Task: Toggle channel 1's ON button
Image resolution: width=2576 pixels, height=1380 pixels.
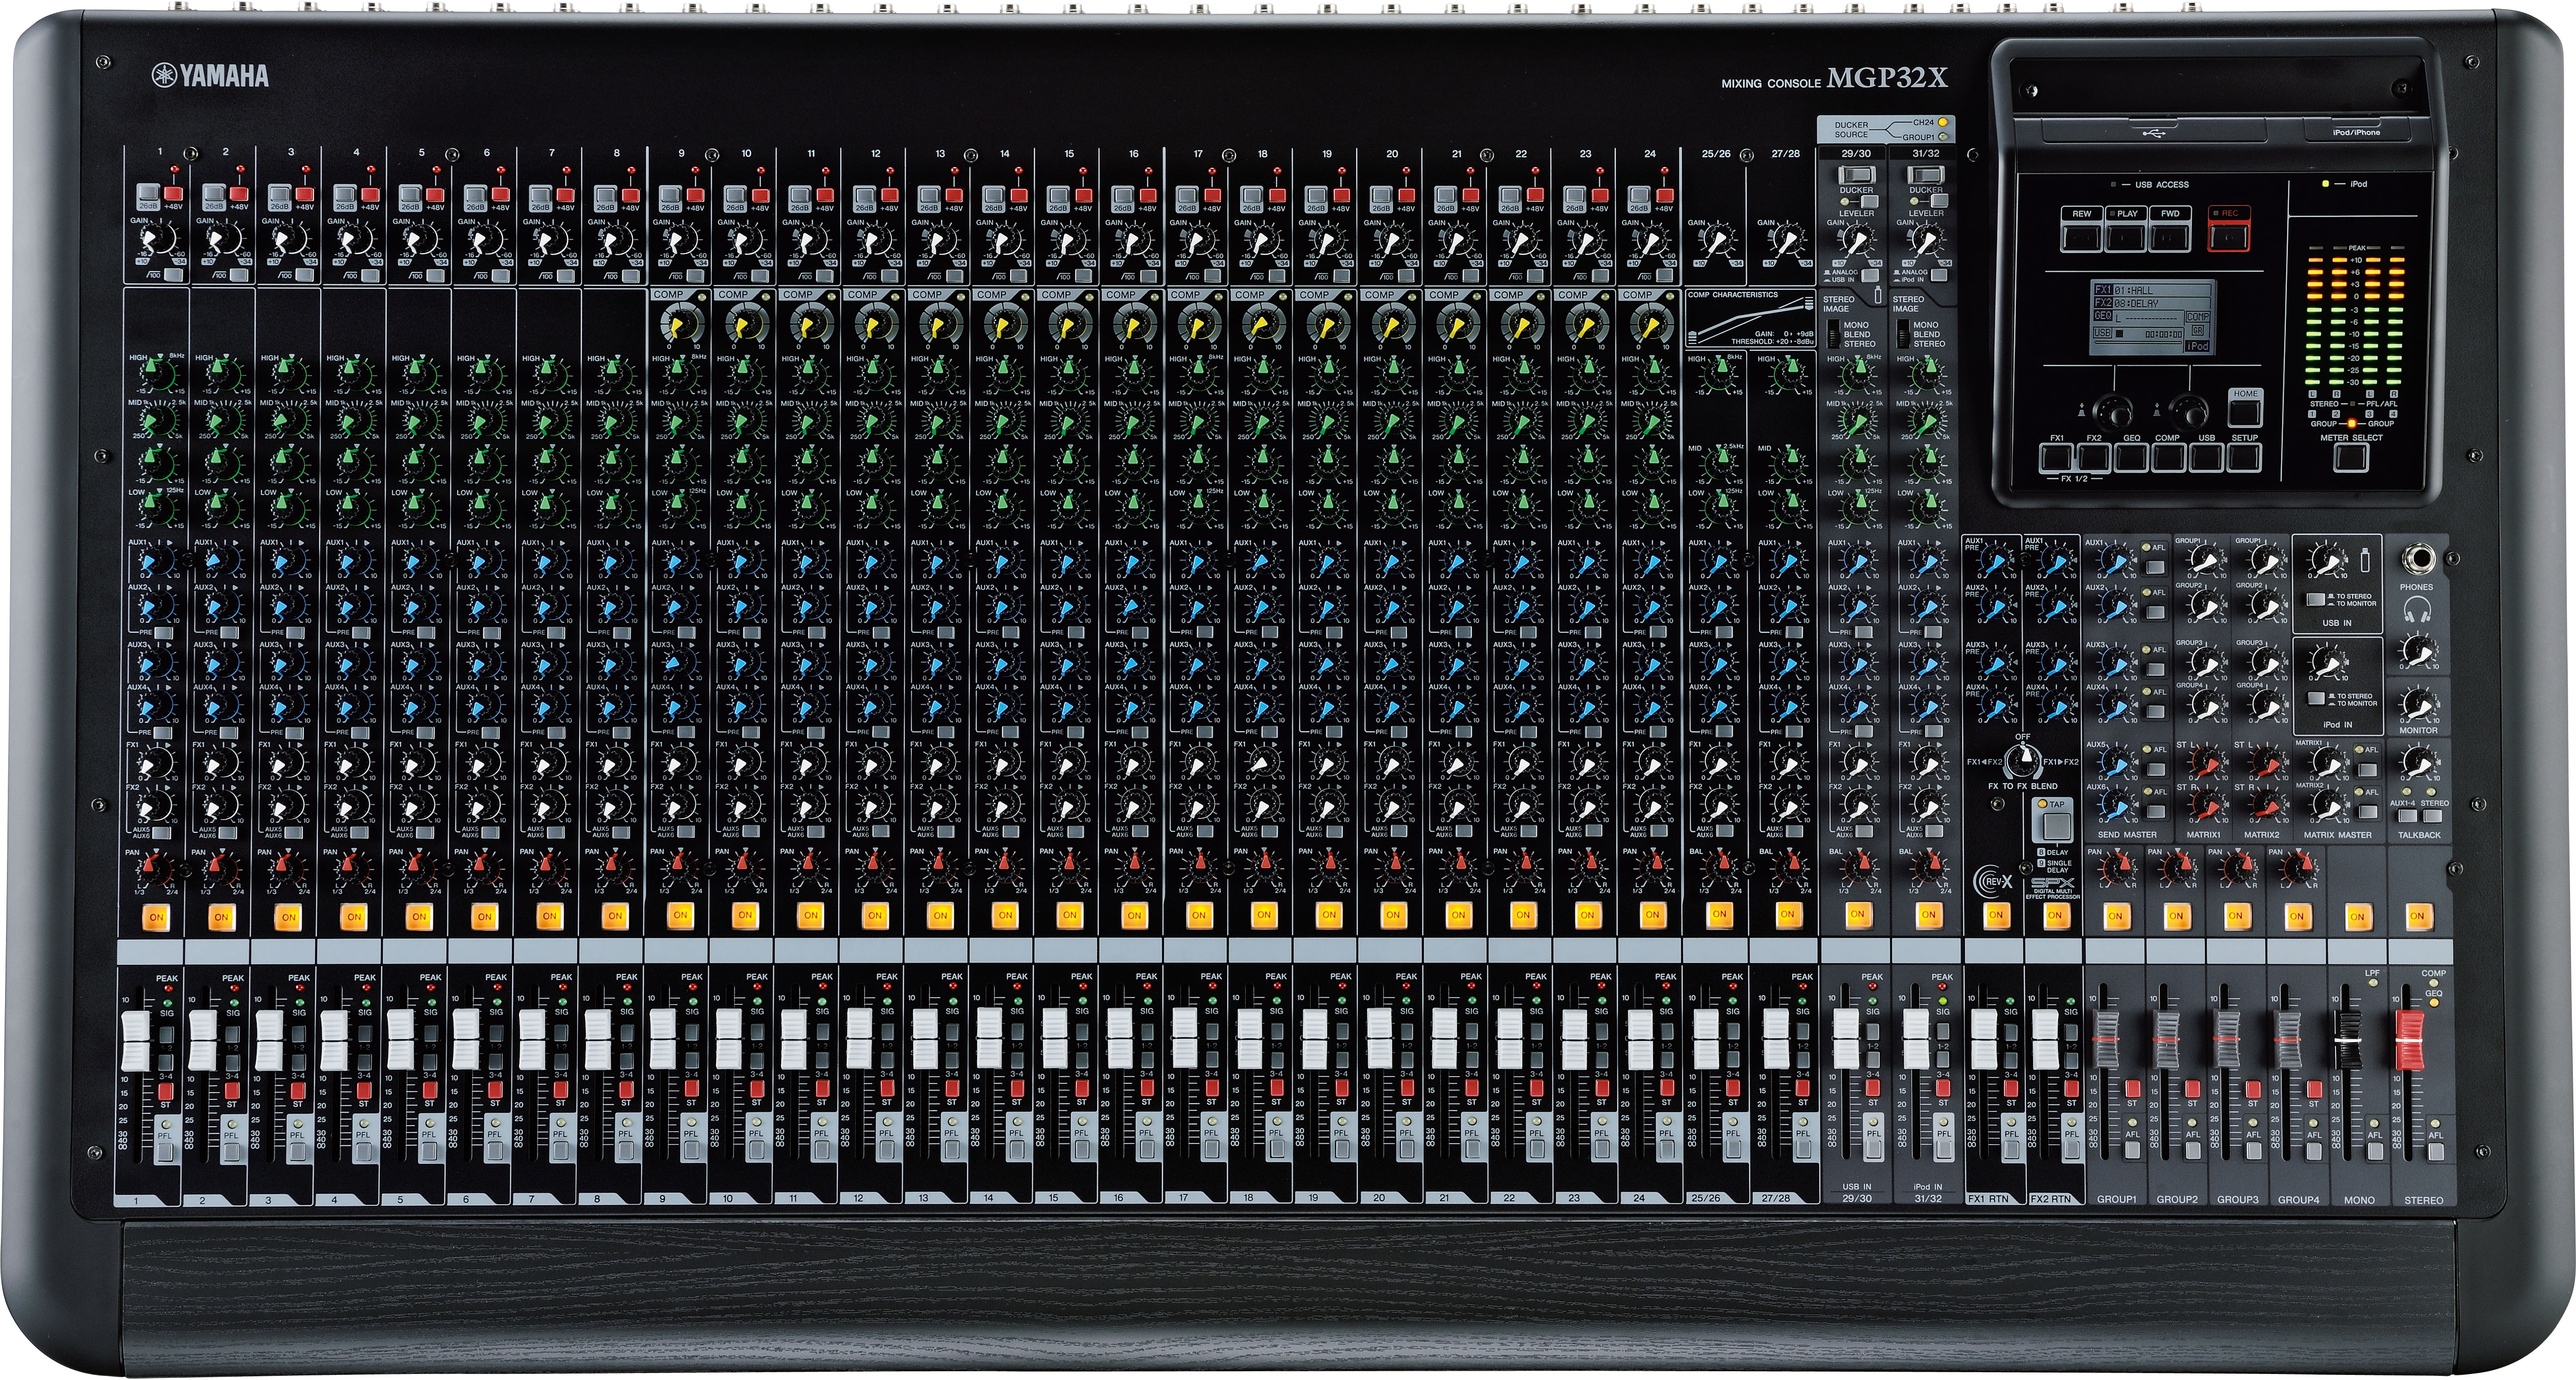Action: [x=156, y=917]
